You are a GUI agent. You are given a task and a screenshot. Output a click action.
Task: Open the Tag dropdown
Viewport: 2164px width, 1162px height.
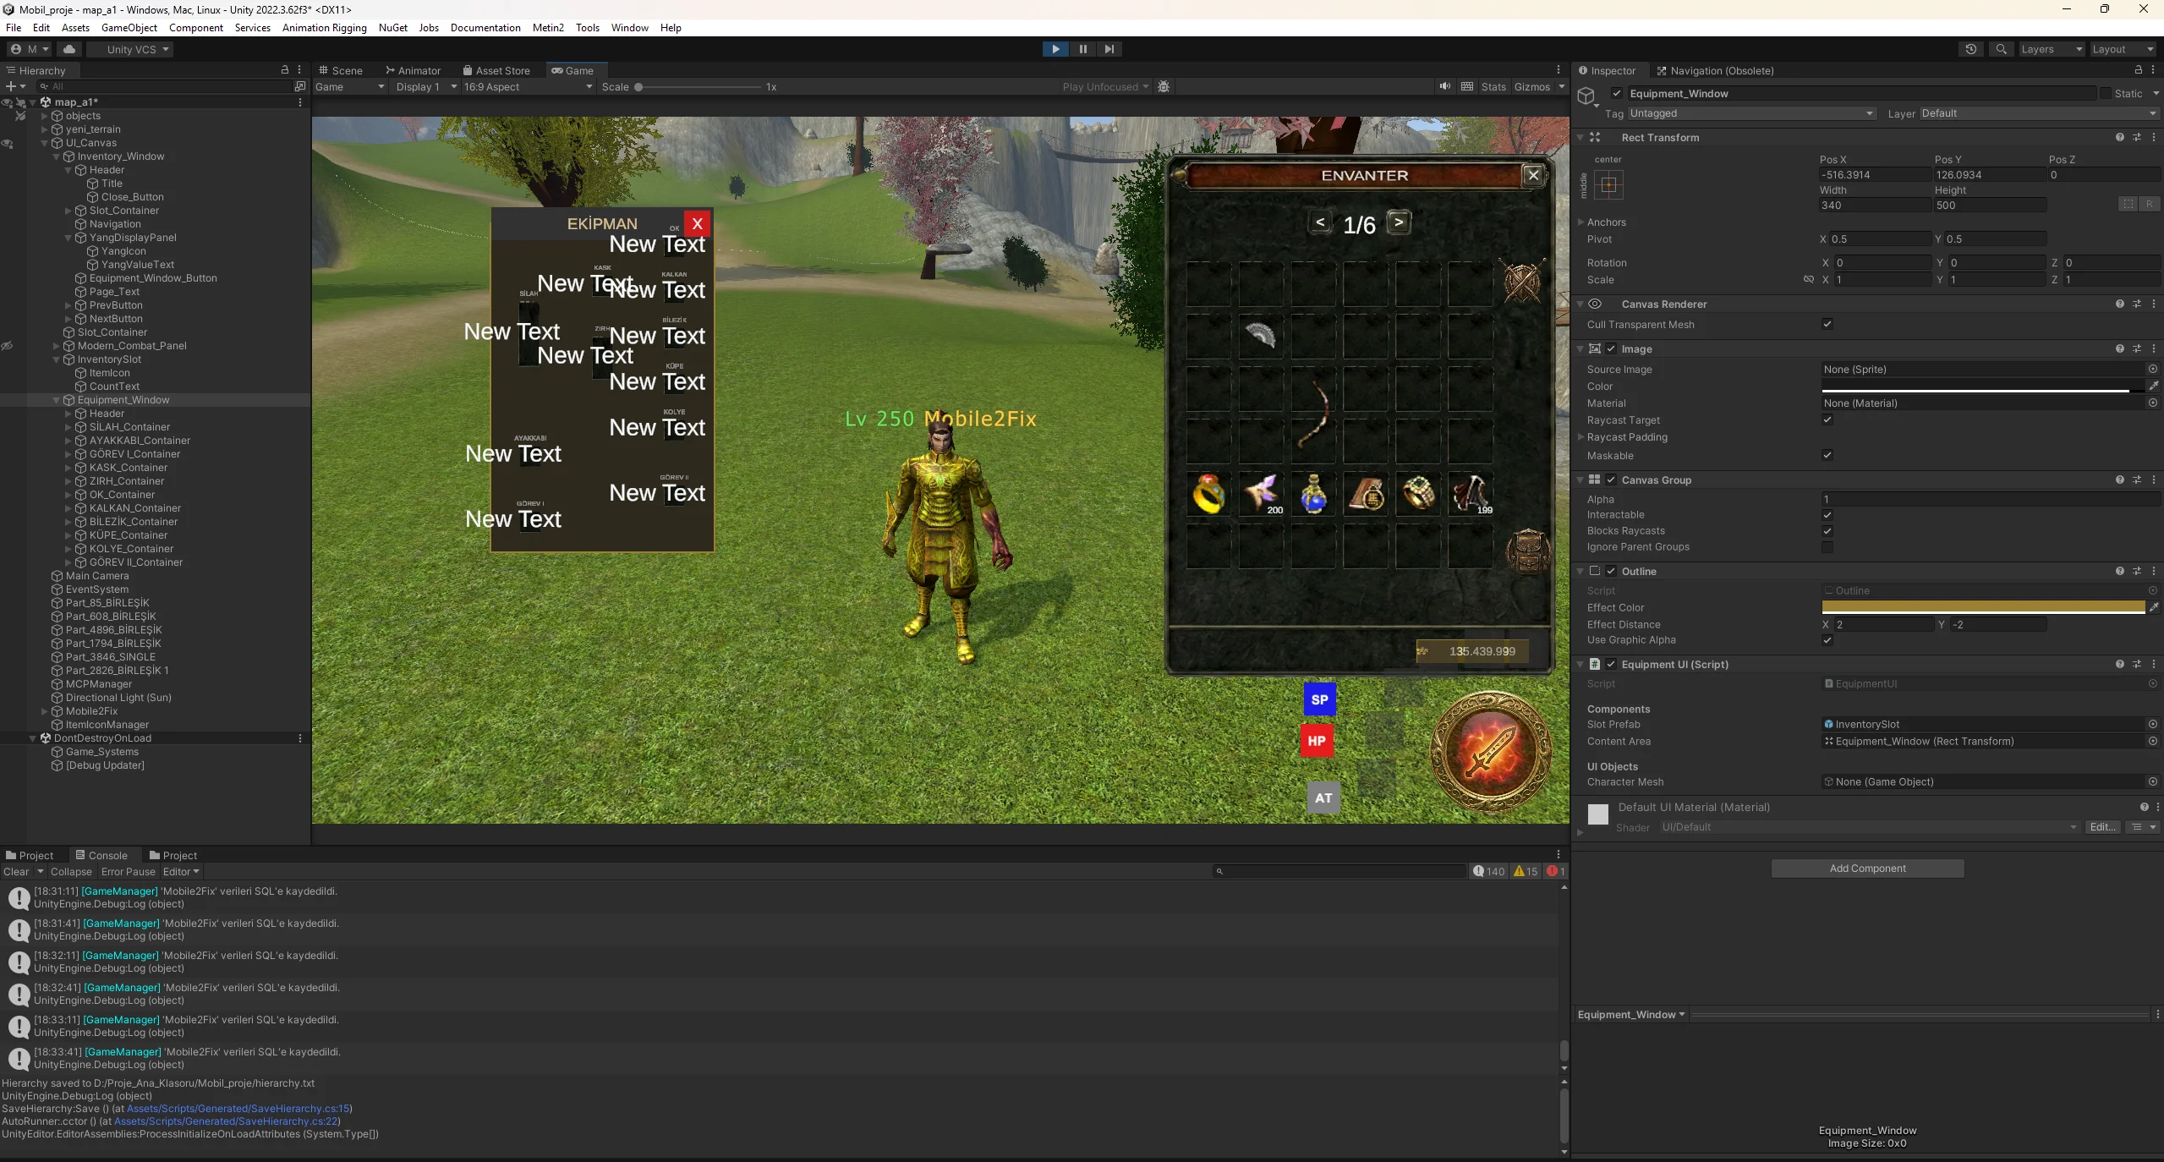1752,113
